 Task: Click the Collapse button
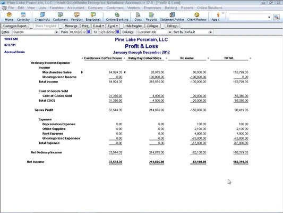pyautogui.click(x=152, y=26)
